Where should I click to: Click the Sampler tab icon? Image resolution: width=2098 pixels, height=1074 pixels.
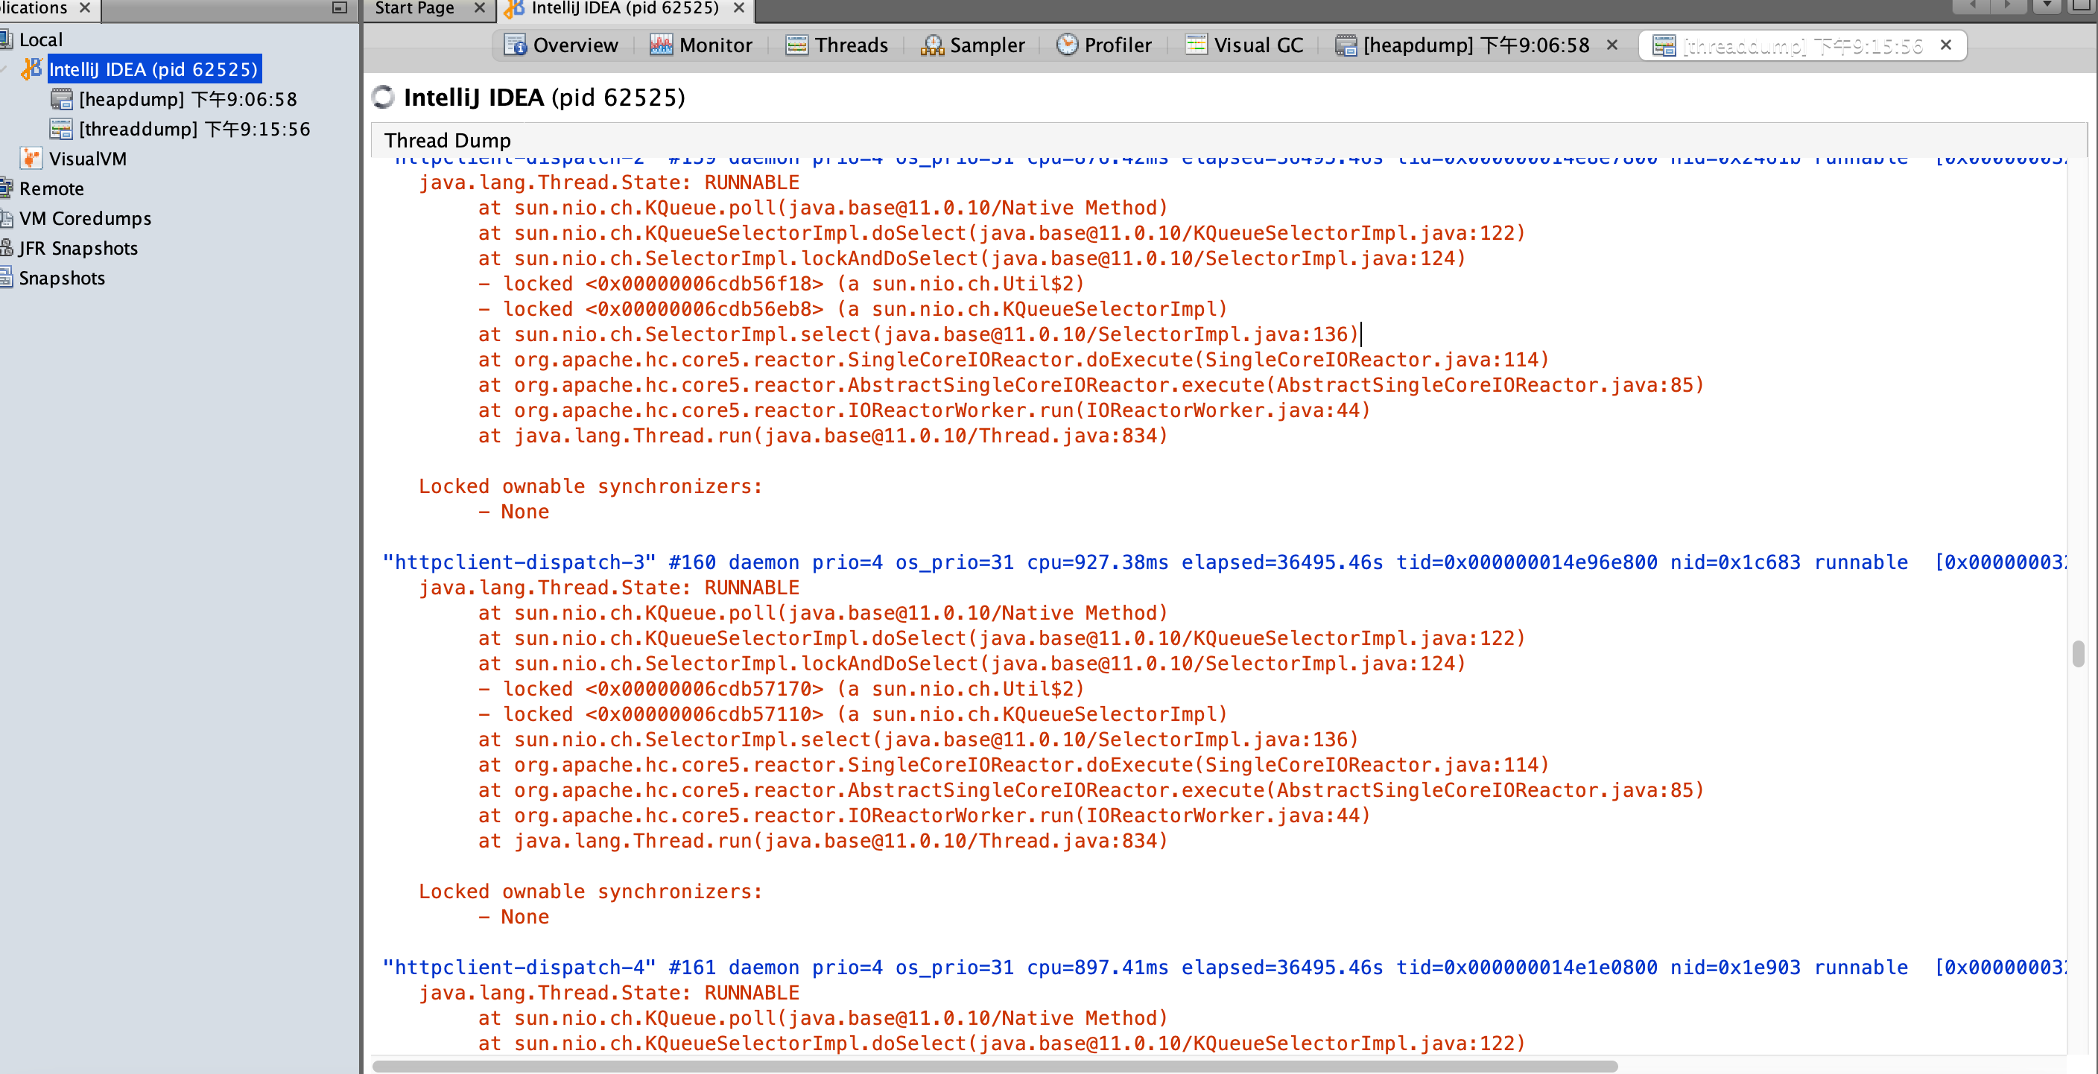tap(932, 45)
